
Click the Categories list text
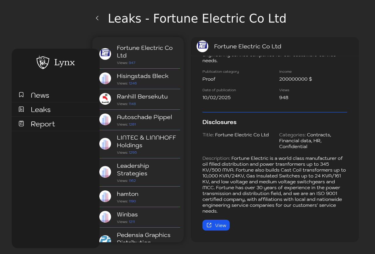305,141
